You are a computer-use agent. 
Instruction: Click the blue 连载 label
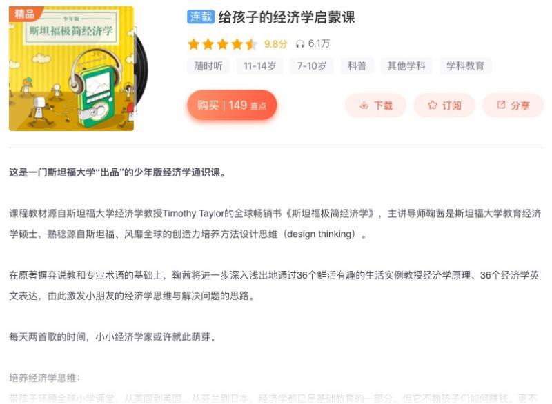coord(201,17)
